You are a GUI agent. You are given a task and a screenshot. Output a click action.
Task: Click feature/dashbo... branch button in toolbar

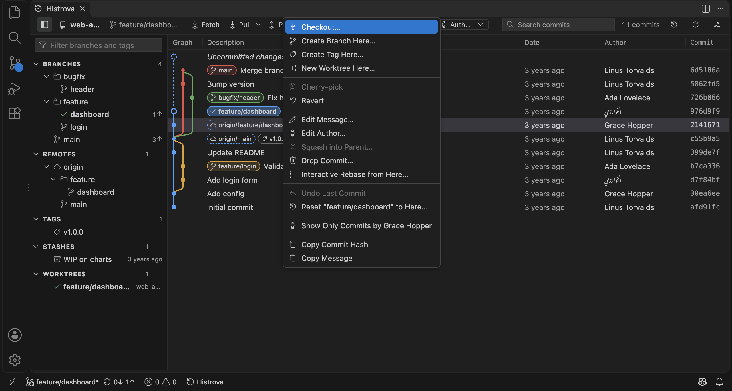pyautogui.click(x=143, y=25)
